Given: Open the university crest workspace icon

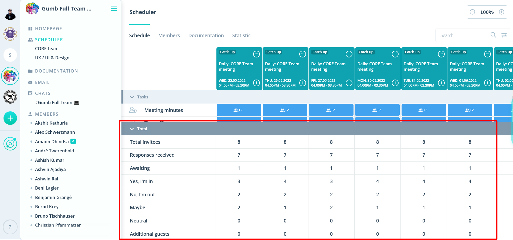Looking at the screenshot, I should click(x=10, y=34).
